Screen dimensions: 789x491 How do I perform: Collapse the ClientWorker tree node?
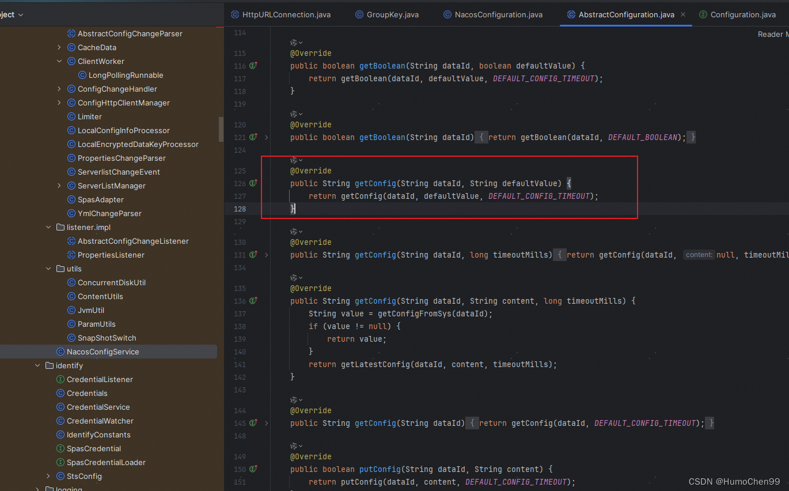(59, 62)
